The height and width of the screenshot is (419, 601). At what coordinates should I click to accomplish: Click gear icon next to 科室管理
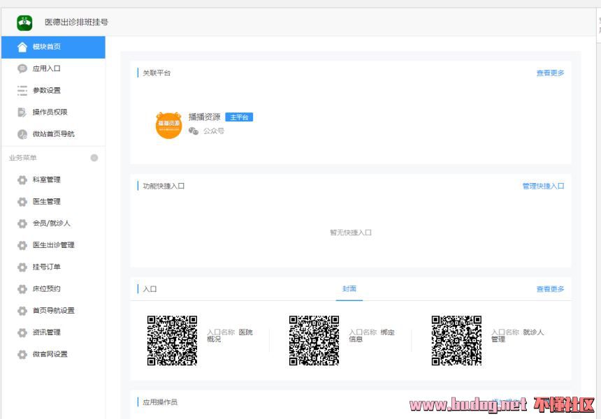coord(22,179)
